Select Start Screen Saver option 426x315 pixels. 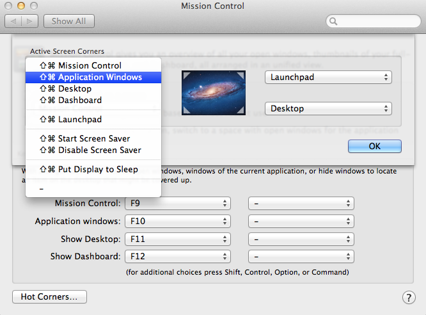point(93,138)
